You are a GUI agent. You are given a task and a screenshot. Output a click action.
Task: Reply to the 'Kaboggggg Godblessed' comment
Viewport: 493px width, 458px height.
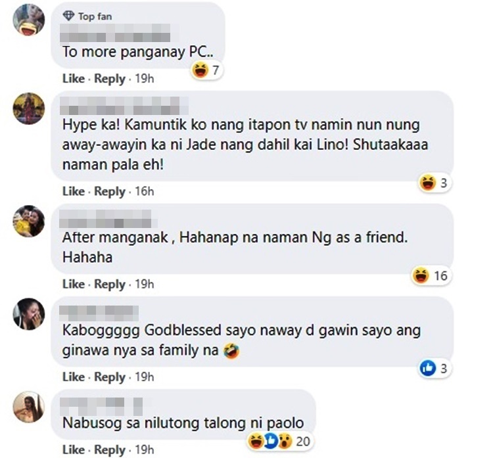[x=110, y=377]
